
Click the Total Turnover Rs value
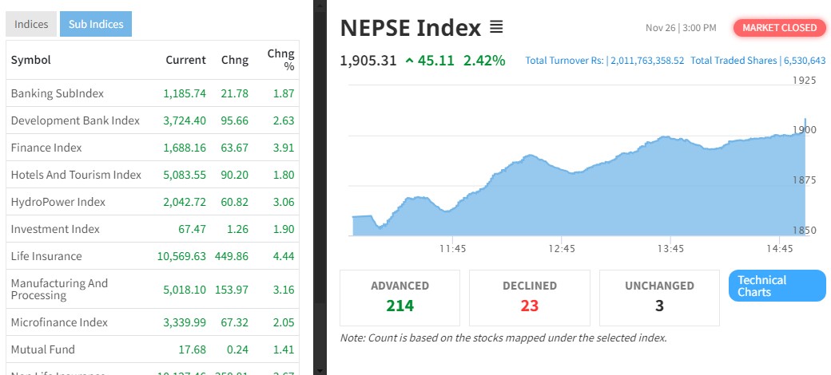pyautogui.click(x=647, y=61)
